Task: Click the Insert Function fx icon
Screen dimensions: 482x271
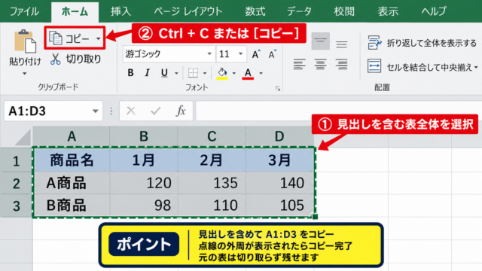Action: [x=181, y=111]
